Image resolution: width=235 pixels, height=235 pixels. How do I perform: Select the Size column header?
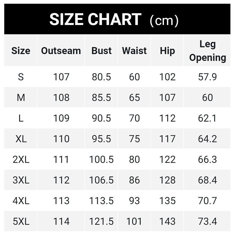pyautogui.click(x=21, y=51)
